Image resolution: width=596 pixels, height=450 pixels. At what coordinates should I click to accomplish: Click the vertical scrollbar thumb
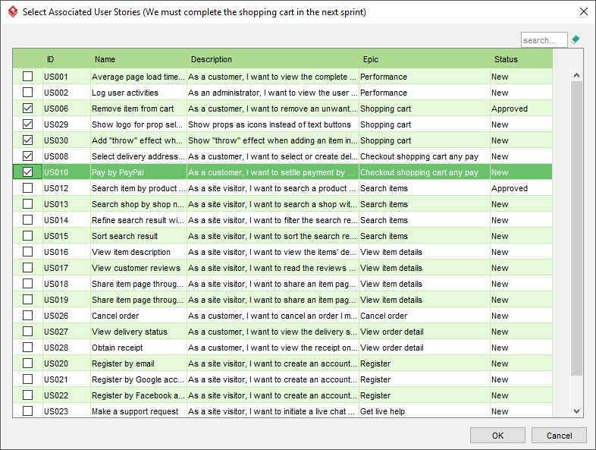point(576,228)
